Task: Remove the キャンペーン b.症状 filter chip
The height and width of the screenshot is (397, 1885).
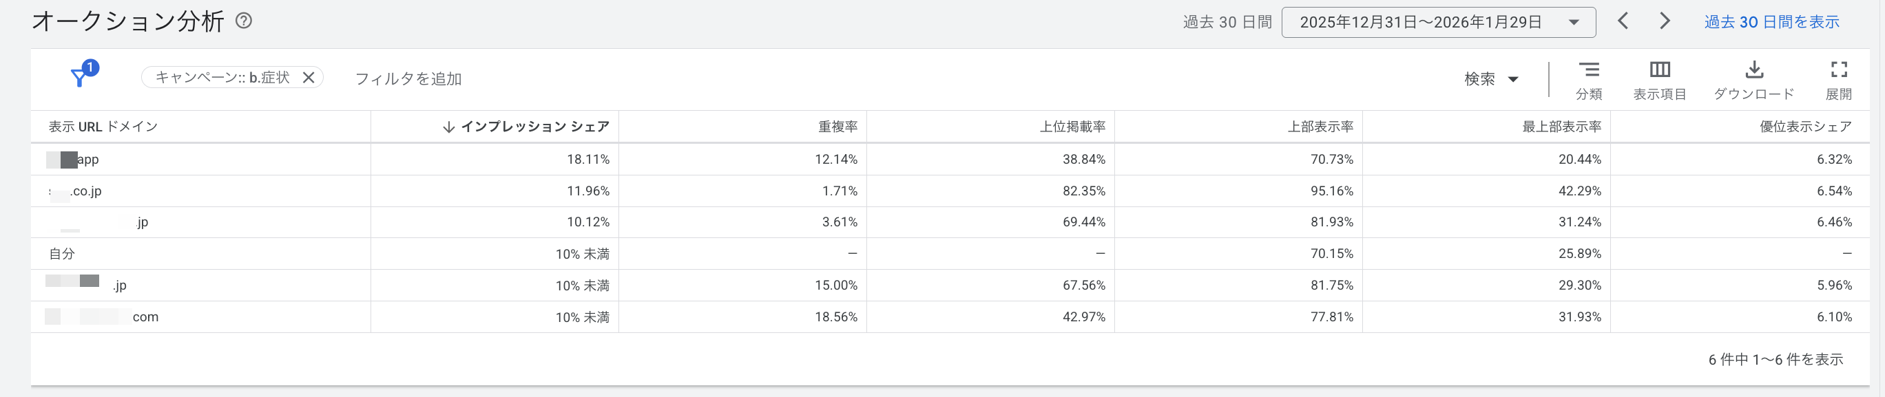Action: [x=309, y=78]
